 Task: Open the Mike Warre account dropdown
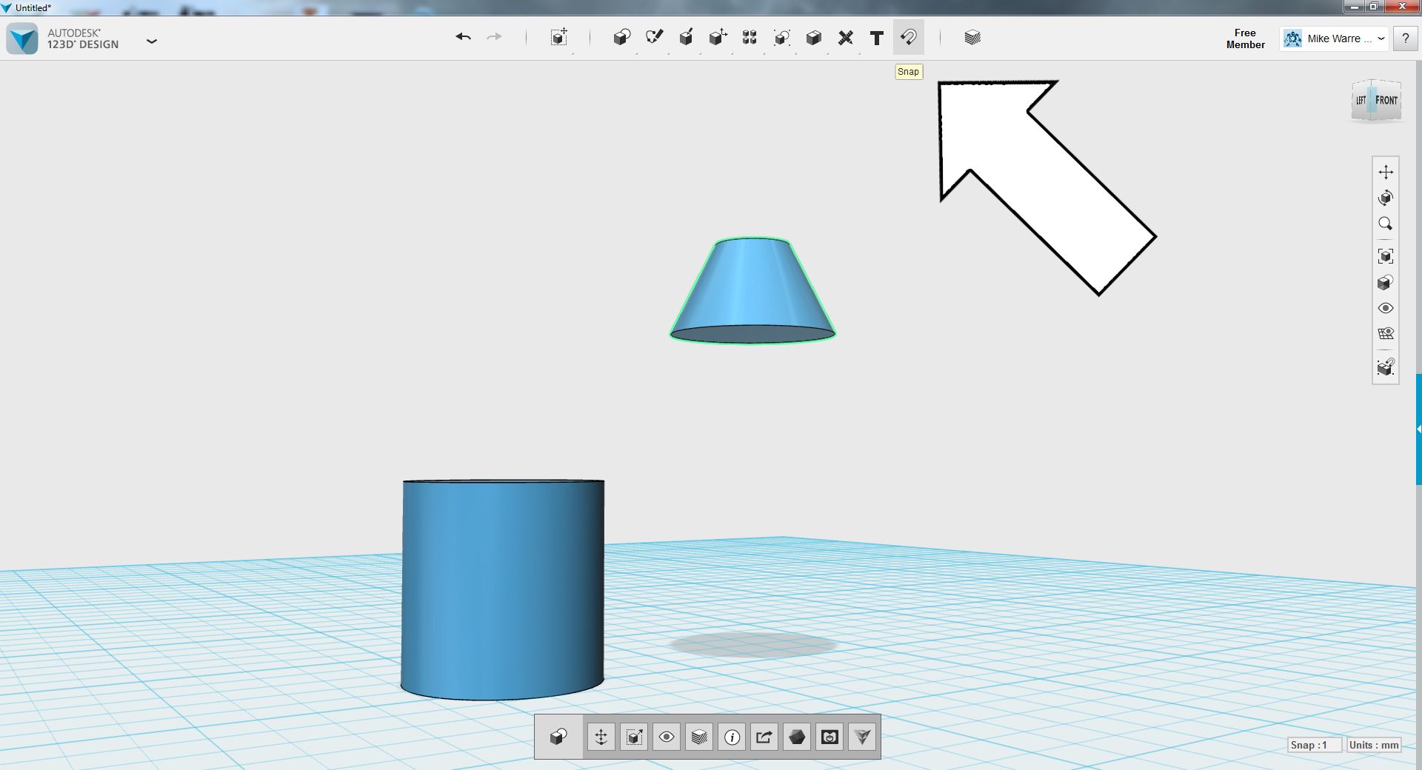1333,38
